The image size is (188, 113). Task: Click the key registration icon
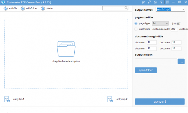[149, 2]
